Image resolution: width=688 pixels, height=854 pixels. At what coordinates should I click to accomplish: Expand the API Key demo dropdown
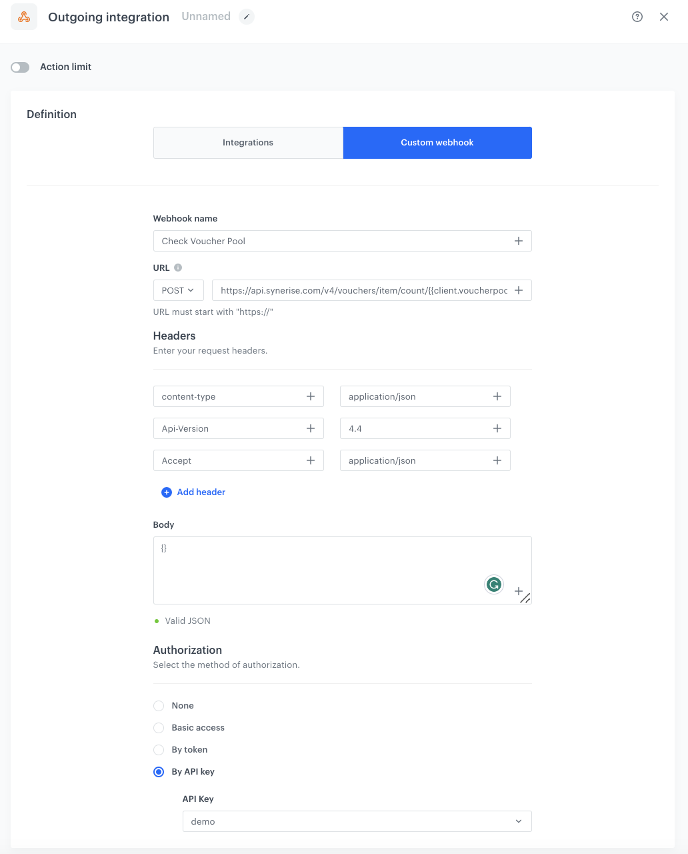pos(357,821)
